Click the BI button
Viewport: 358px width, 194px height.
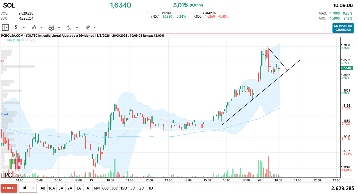24,188
